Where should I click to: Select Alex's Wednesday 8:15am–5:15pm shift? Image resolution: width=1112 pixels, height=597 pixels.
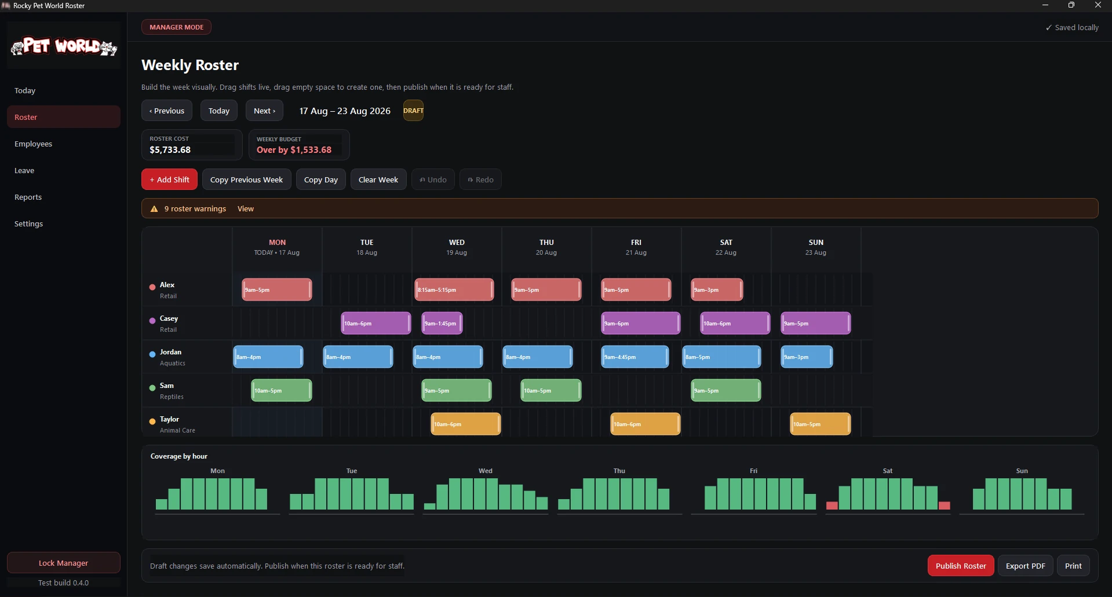[454, 290]
